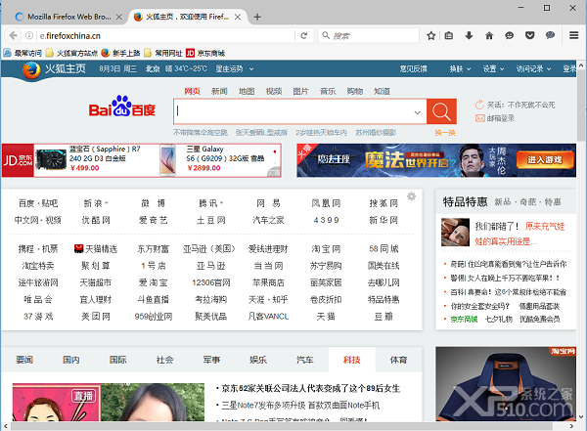
Task: Open the site grid settings gear icon
Action: [x=411, y=196]
